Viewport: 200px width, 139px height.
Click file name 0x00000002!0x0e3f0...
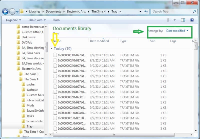click(x=72, y=97)
